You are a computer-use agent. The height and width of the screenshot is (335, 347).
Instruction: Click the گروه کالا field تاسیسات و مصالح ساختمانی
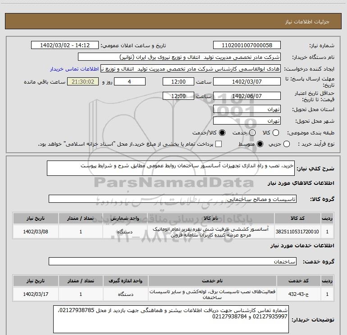[173, 199]
